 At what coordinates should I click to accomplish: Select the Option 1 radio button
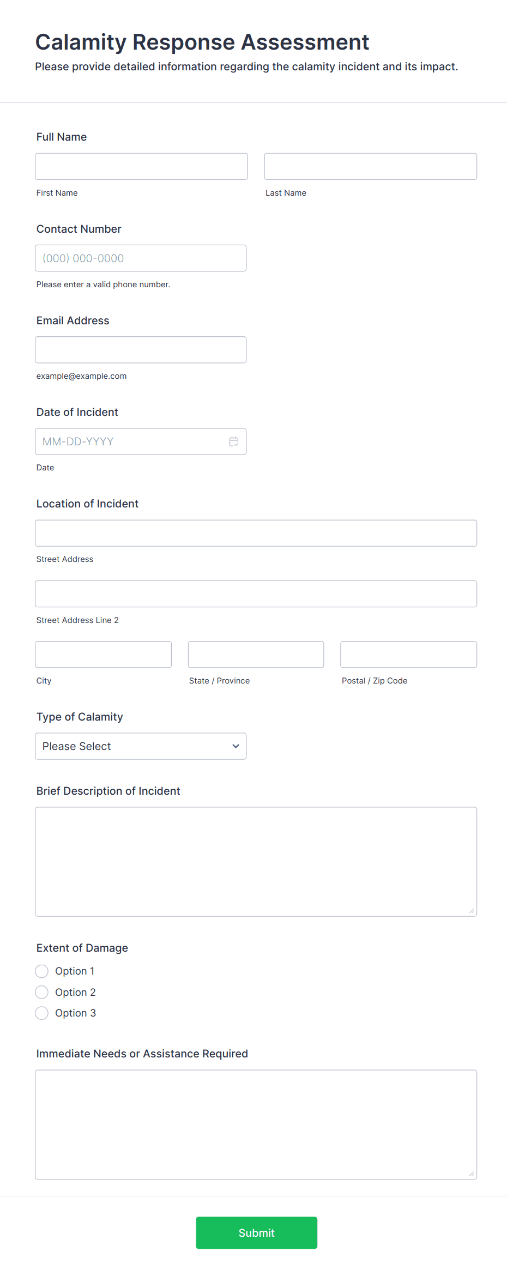tap(41, 971)
